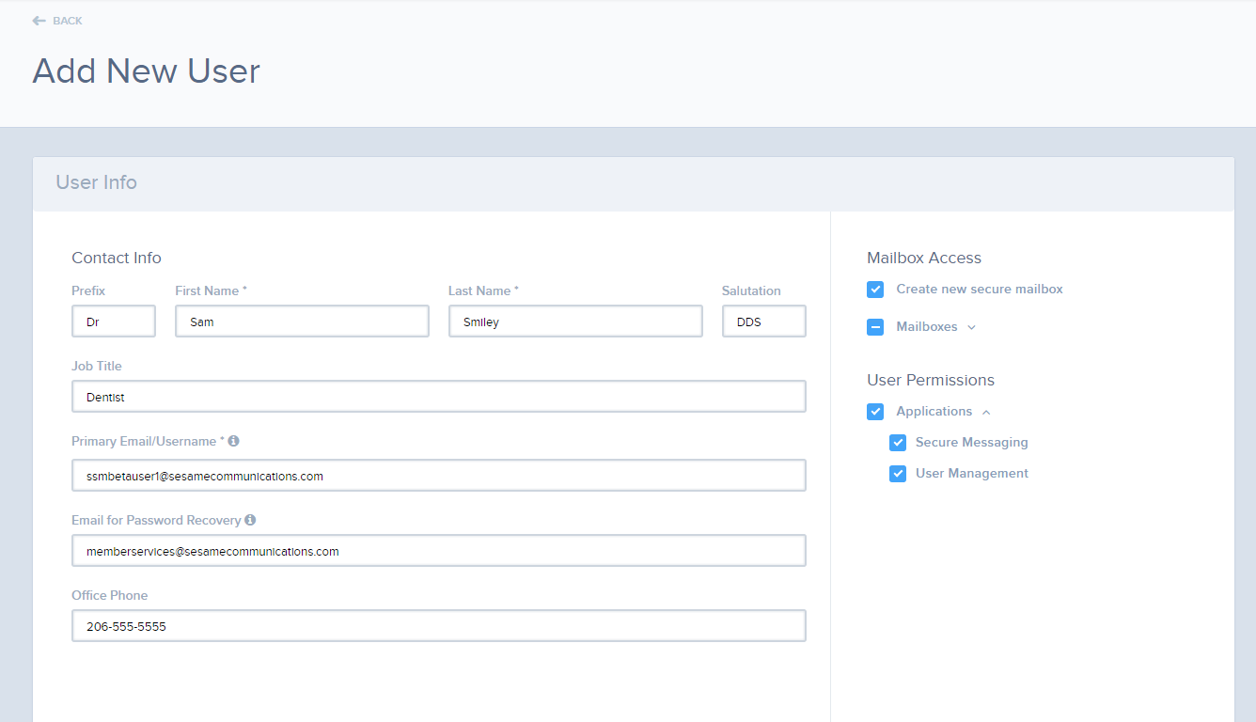1256x722 pixels.
Task: Toggle the Mailboxes checkbox
Action: (x=875, y=327)
